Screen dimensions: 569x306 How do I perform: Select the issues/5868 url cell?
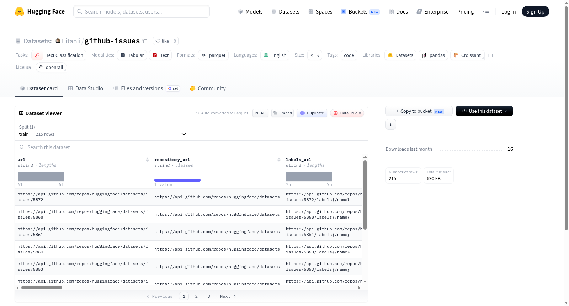[83, 214]
